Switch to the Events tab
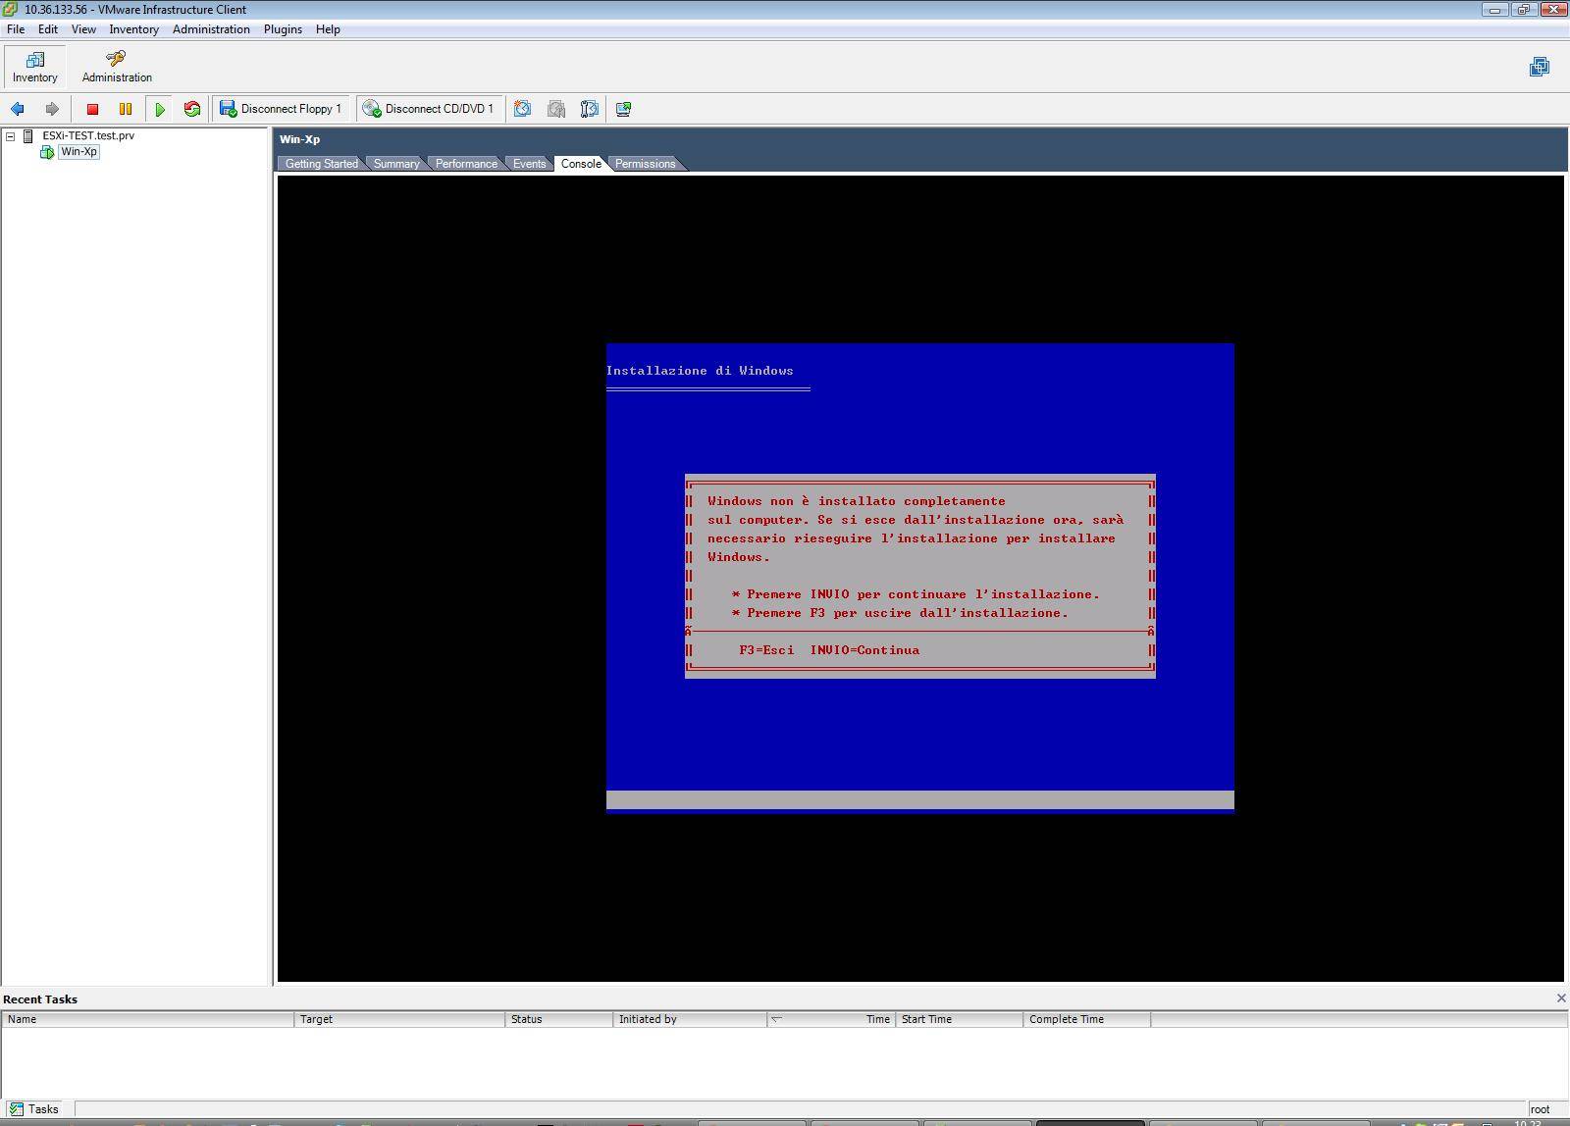 click(529, 164)
